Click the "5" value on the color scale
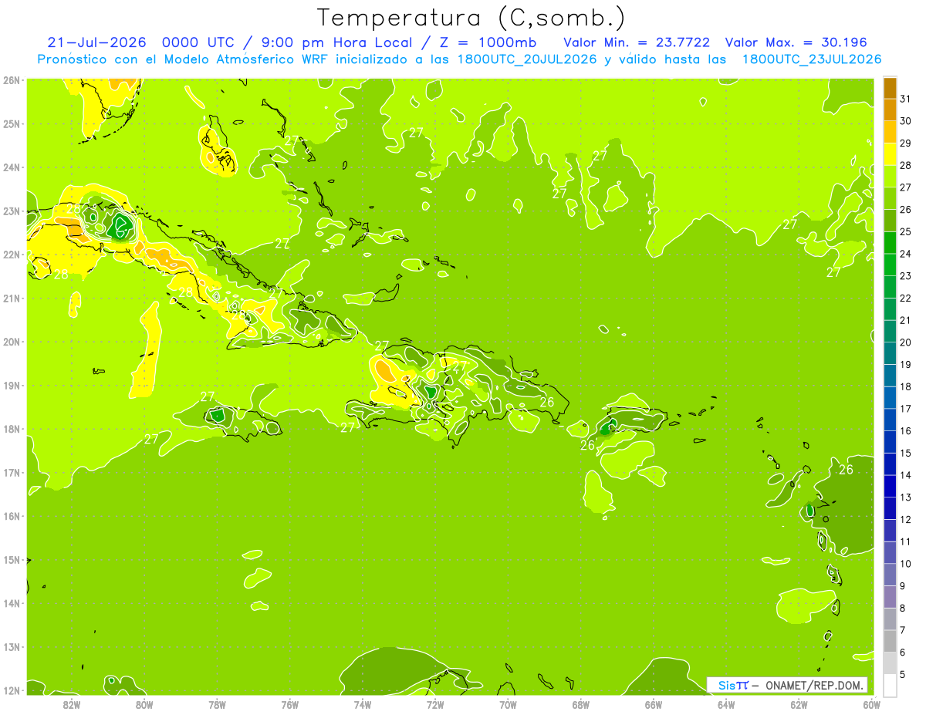The width and height of the screenshot is (926, 715). coord(903,675)
